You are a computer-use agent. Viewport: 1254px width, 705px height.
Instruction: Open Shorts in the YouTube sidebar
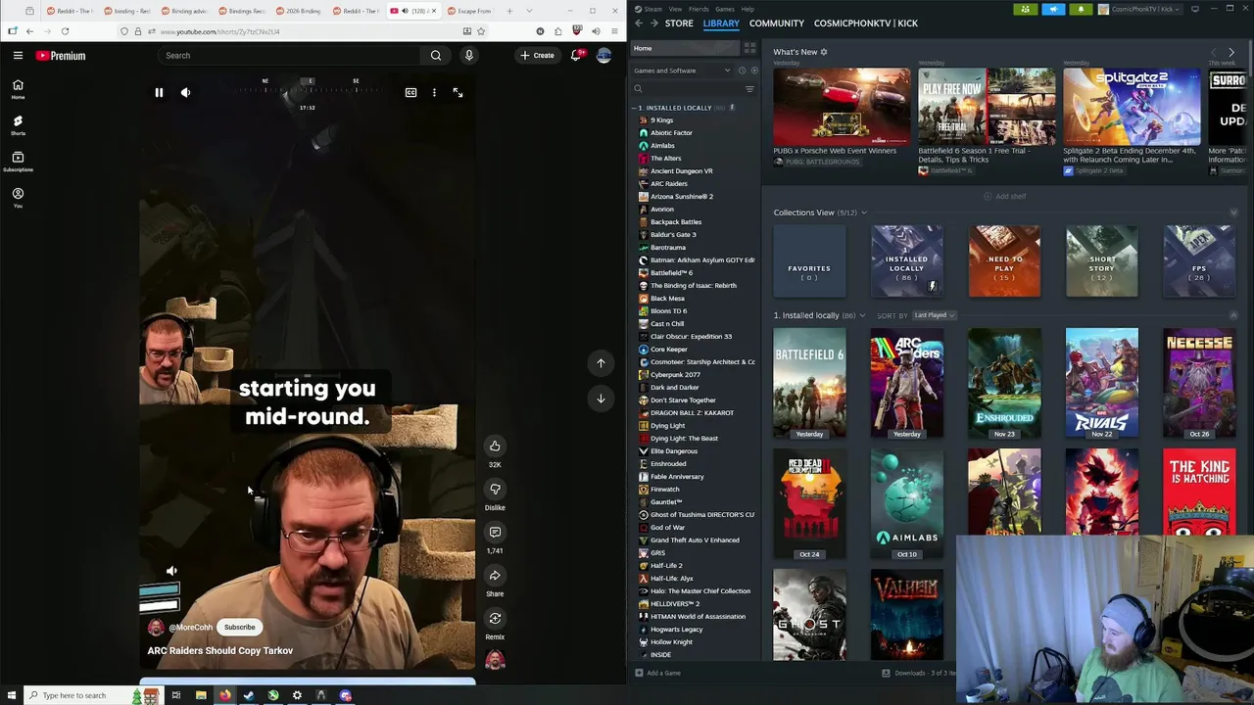(x=18, y=125)
